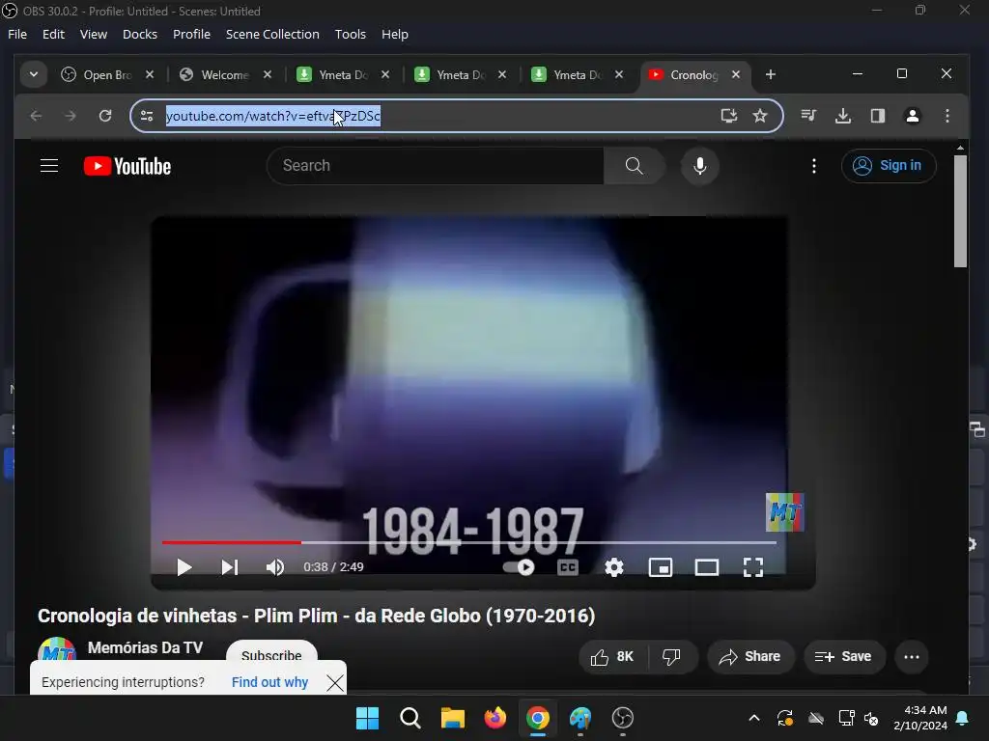The height and width of the screenshot is (741, 989).
Task: Dislike the video
Action: [x=672, y=656]
